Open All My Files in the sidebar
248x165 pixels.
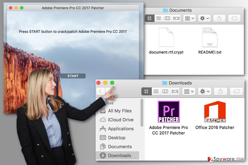click(117, 111)
